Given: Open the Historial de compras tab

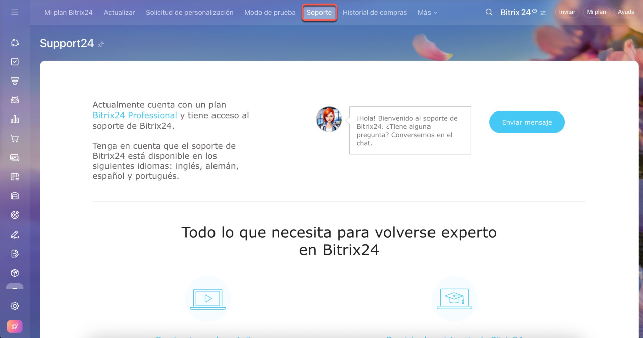Looking at the screenshot, I should click(375, 12).
